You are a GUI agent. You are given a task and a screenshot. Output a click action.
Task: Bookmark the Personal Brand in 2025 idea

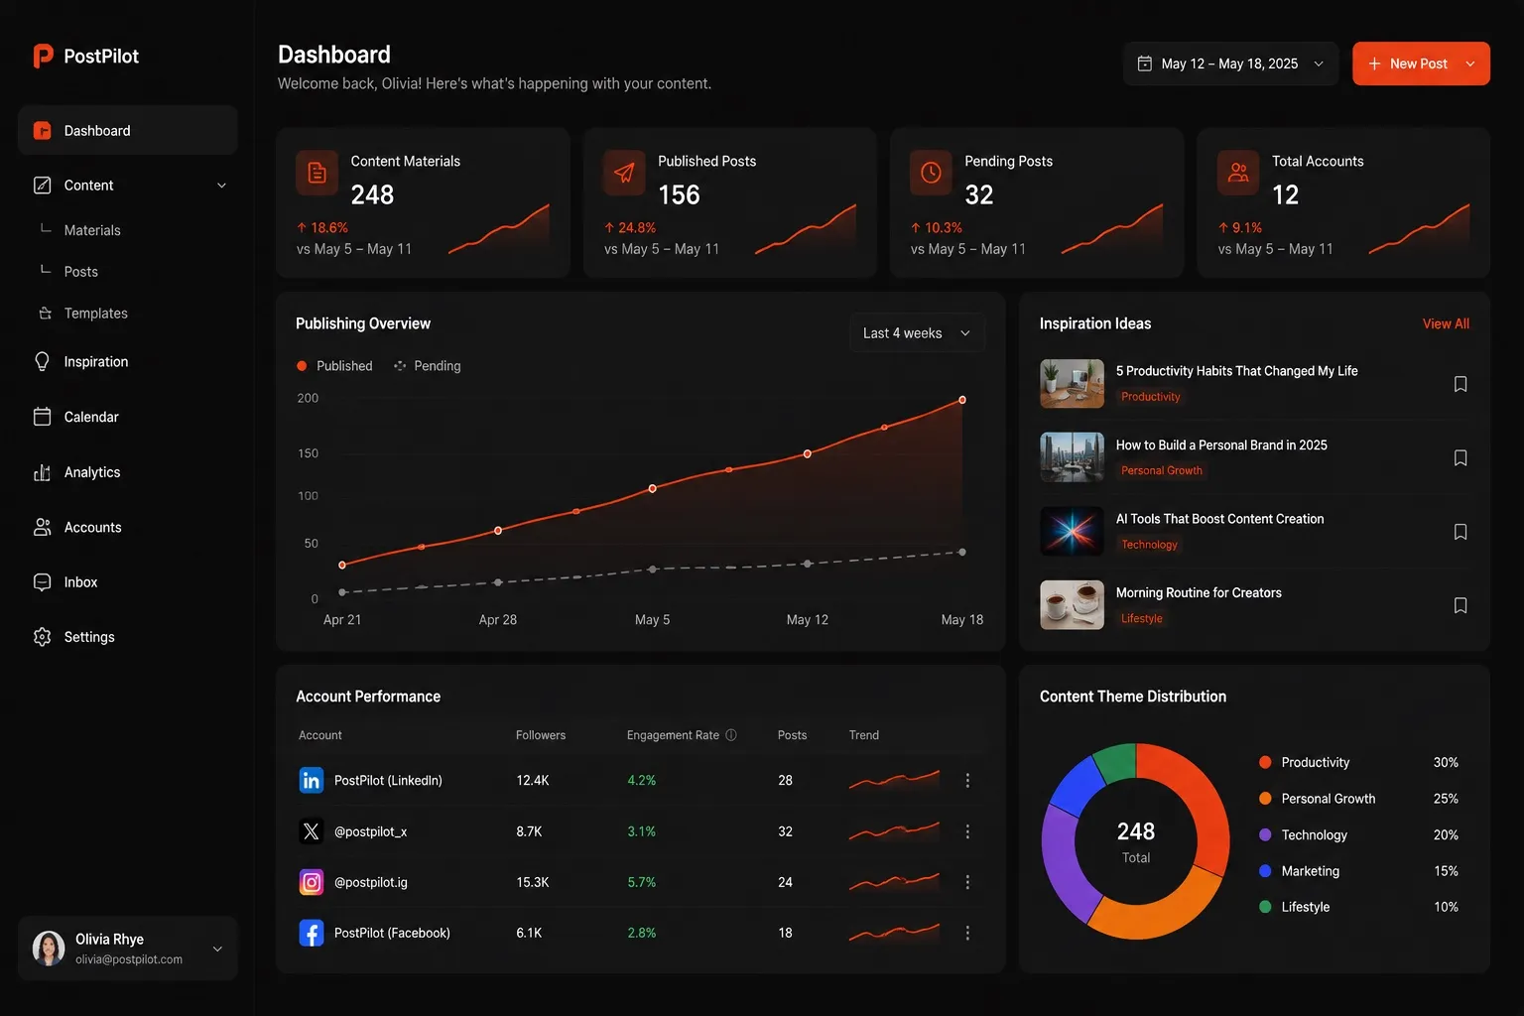pyautogui.click(x=1460, y=458)
